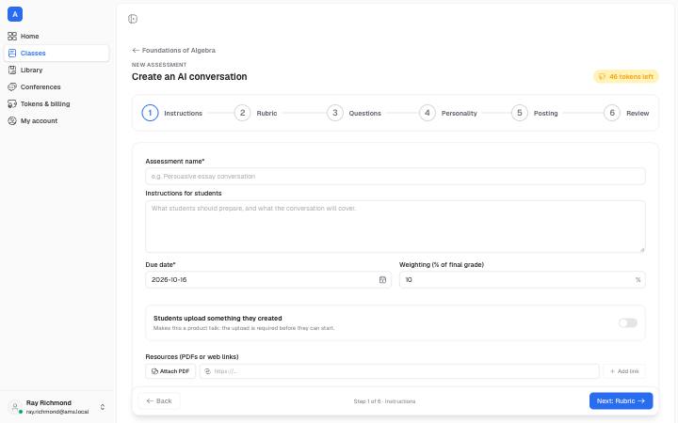Edit the Weighting percentage field

pyautogui.click(x=523, y=280)
